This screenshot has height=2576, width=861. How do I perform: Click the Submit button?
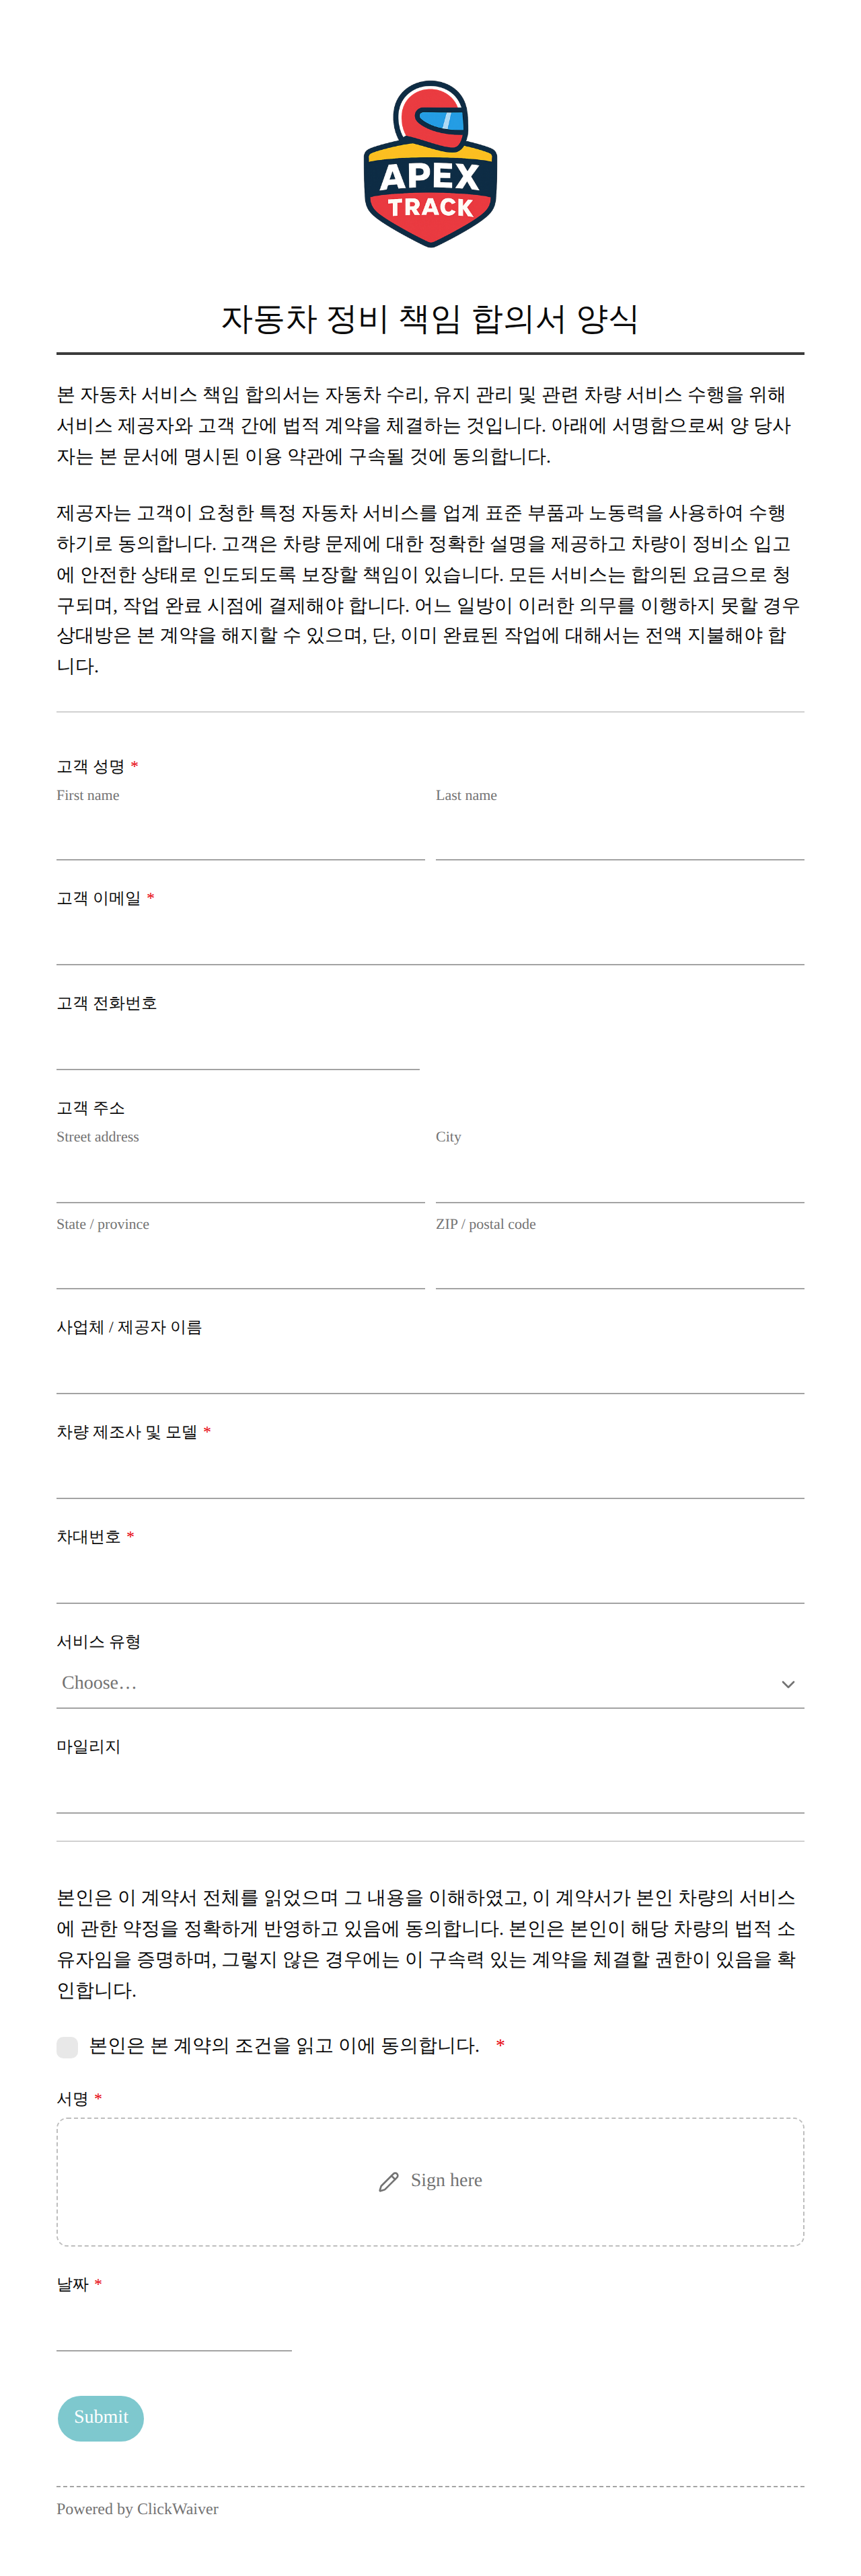coord(101,2418)
